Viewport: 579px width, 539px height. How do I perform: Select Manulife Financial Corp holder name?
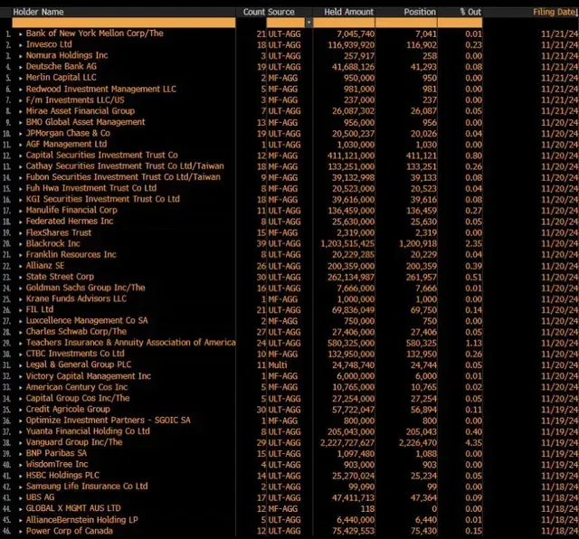[71, 211]
